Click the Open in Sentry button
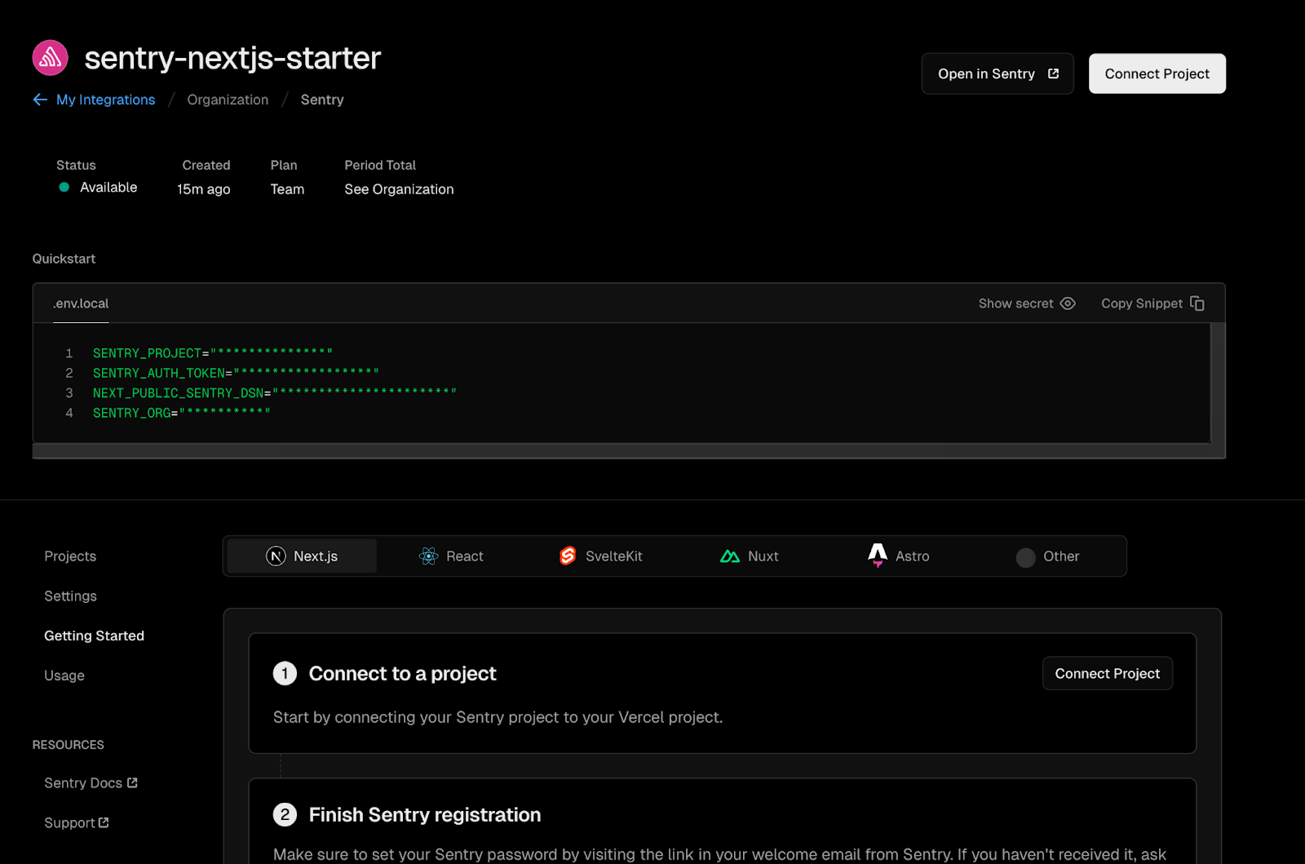Viewport: 1305px width, 864px height. (x=997, y=73)
